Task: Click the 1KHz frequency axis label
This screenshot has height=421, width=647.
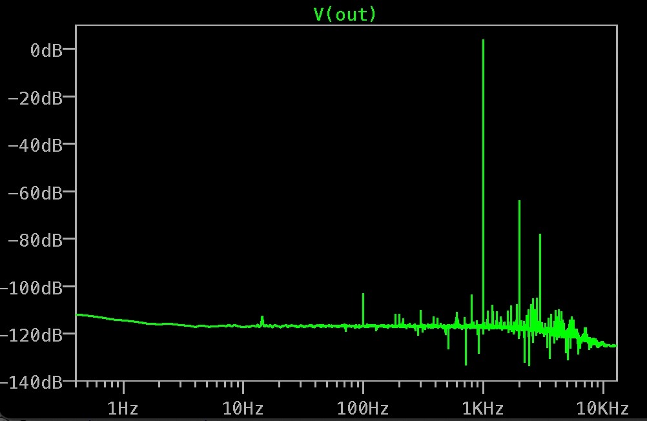Action: [483, 409]
